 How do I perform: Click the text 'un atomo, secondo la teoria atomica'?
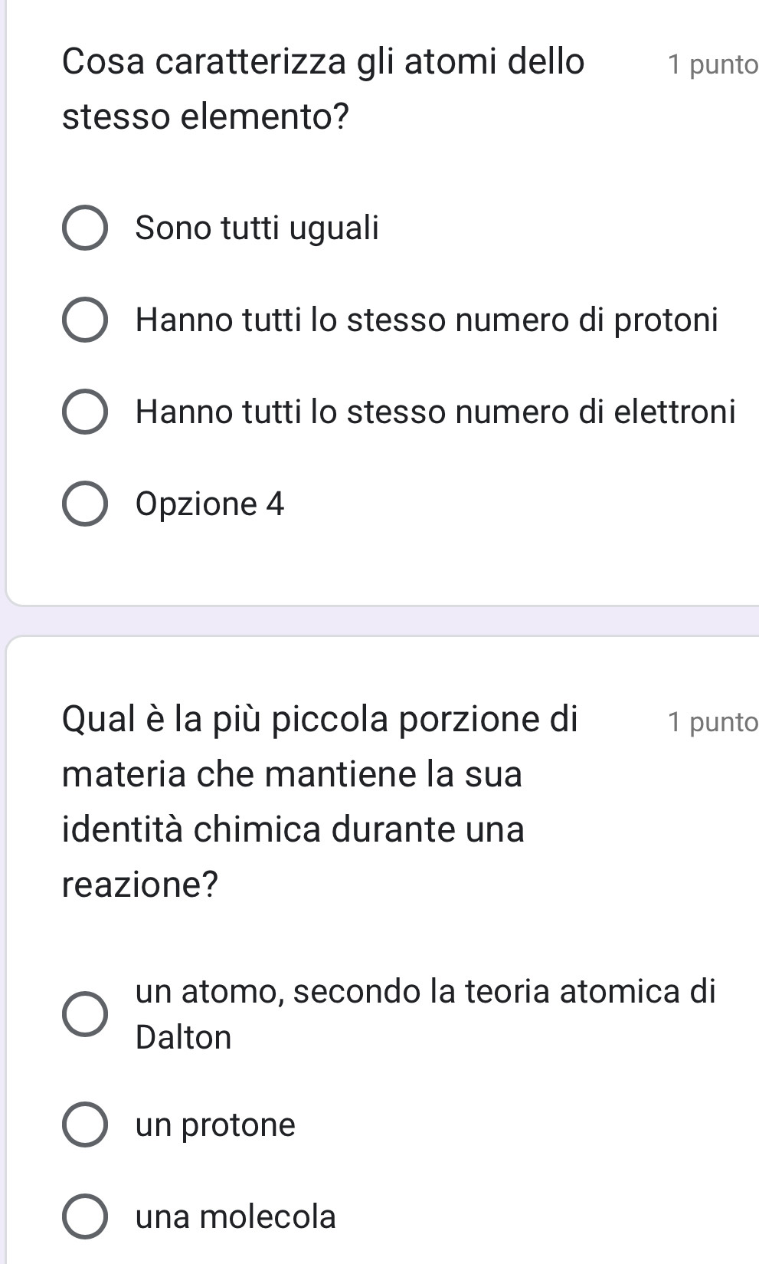pos(425,991)
